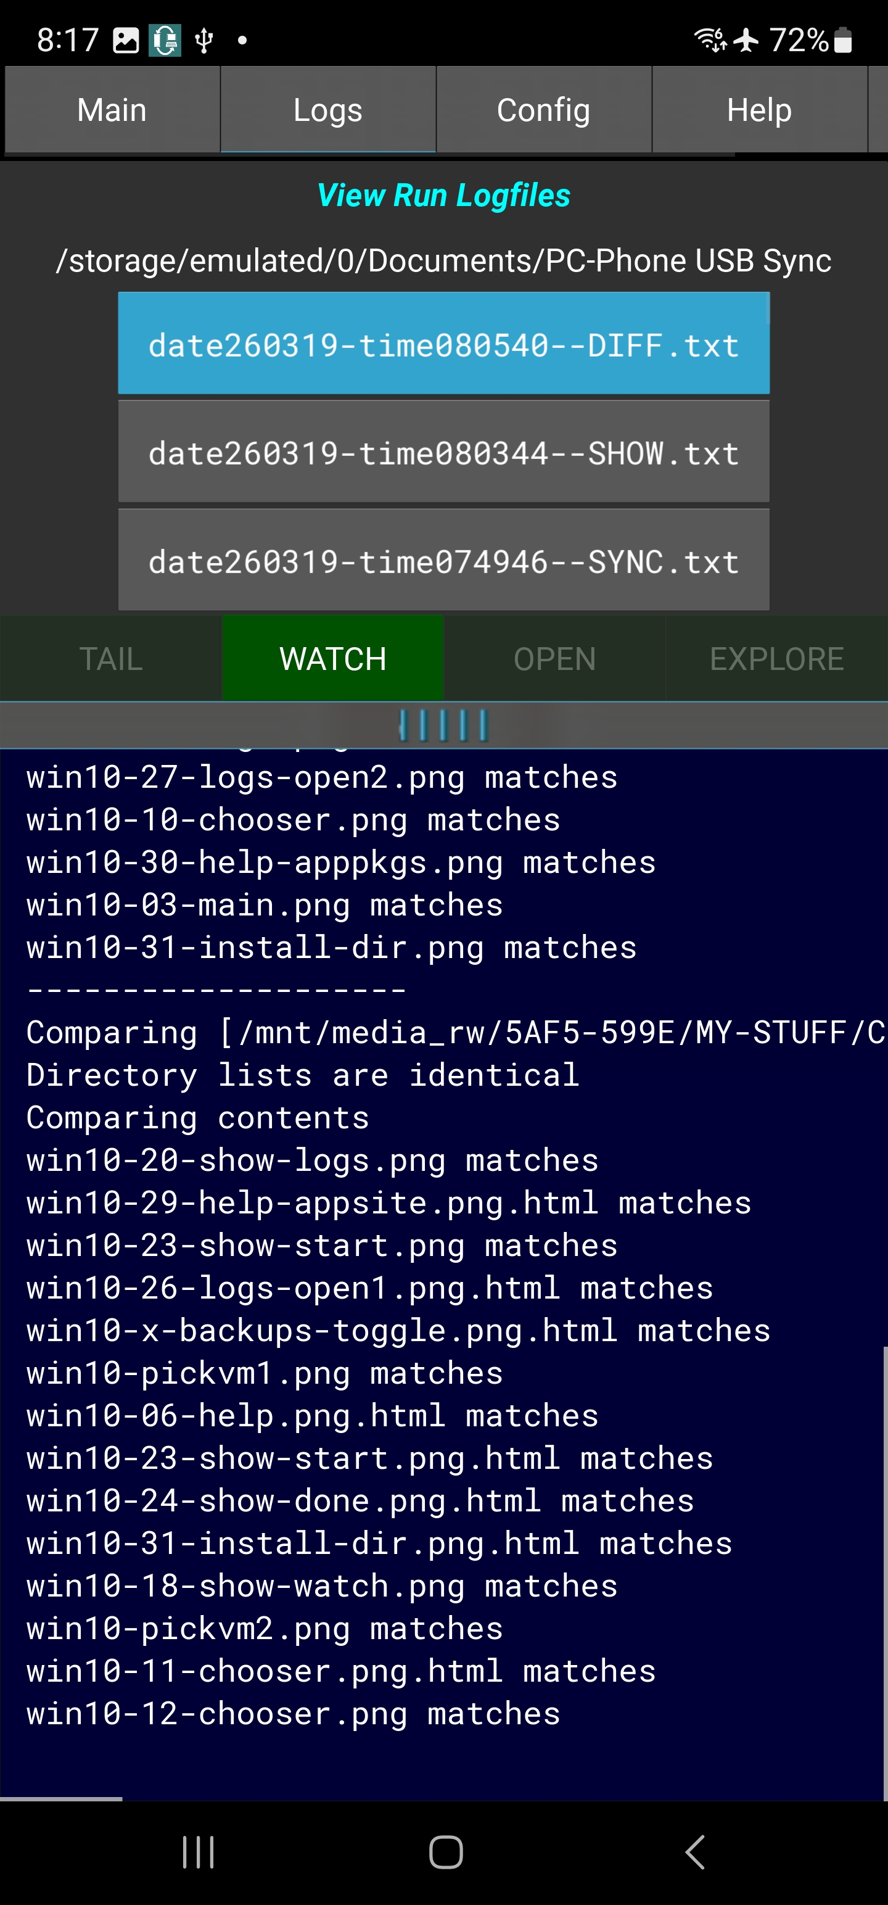Screen dimensions: 888x1905
Task: Tap the Wi-Fi status icon
Action: pyautogui.click(x=710, y=40)
